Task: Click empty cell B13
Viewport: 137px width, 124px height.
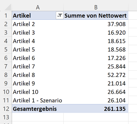Action: pos(96,117)
